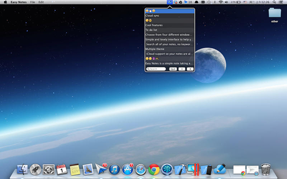Open the Time Machine clock icon
Screen dimensions: 287x179
209,2
